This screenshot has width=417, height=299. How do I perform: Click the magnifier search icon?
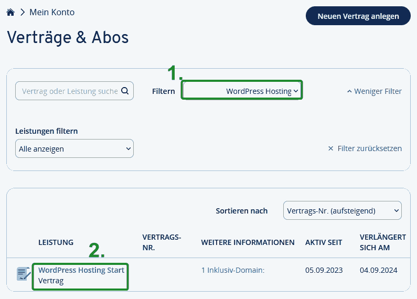[x=125, y=91]
